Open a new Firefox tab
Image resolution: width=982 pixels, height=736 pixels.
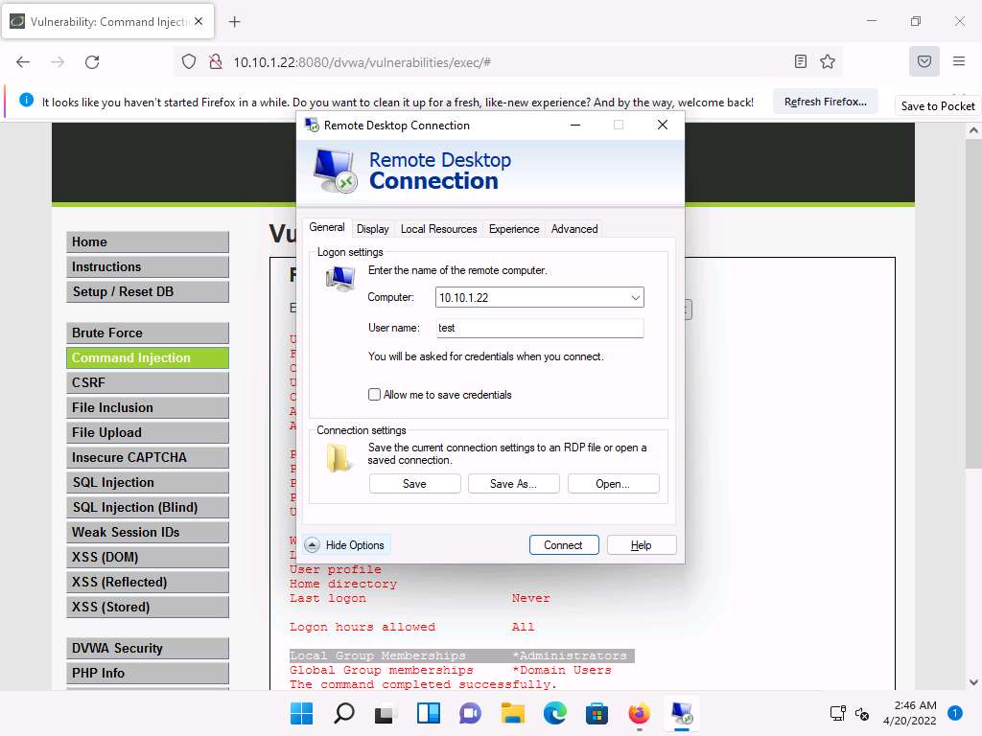point(235,21)
